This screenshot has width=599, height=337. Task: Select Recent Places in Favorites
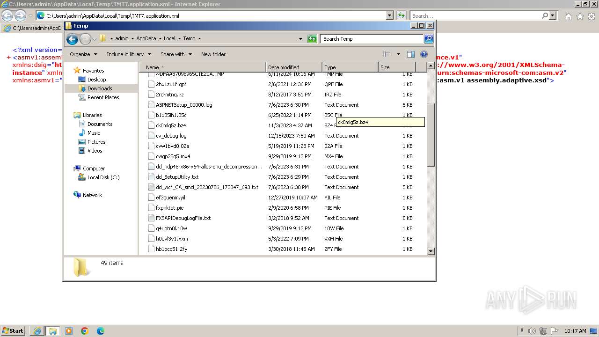[x=103, y=97]
